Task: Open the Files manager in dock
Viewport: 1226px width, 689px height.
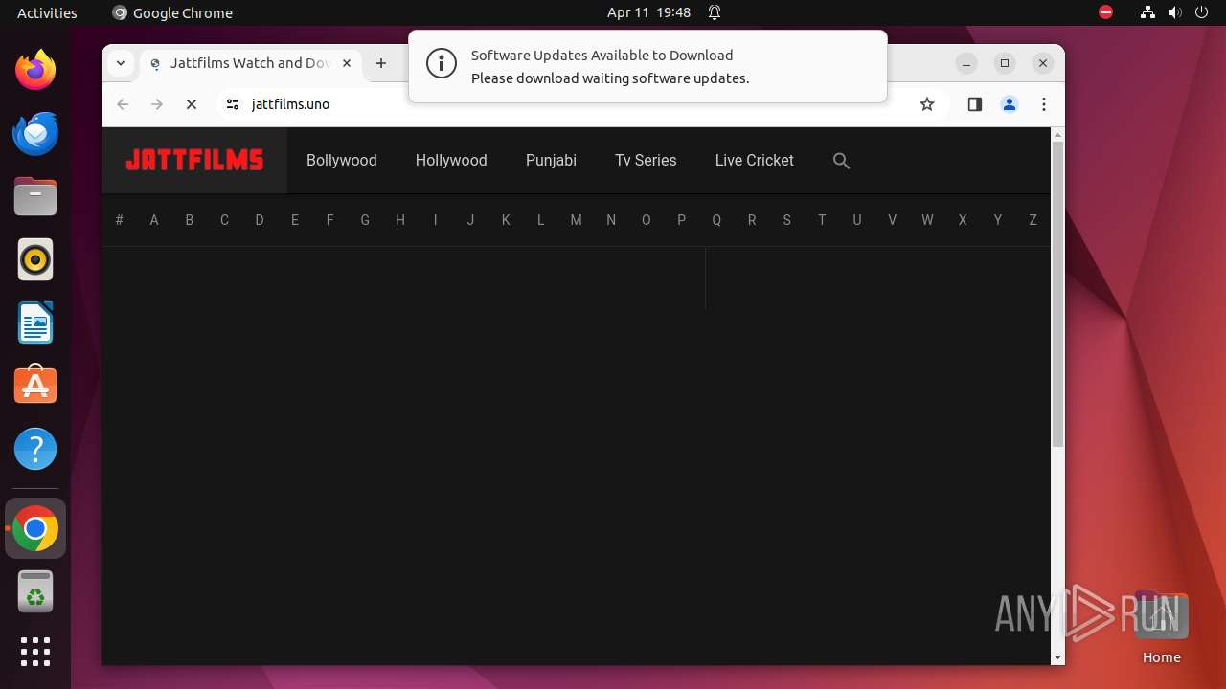Action: [35, 196]
